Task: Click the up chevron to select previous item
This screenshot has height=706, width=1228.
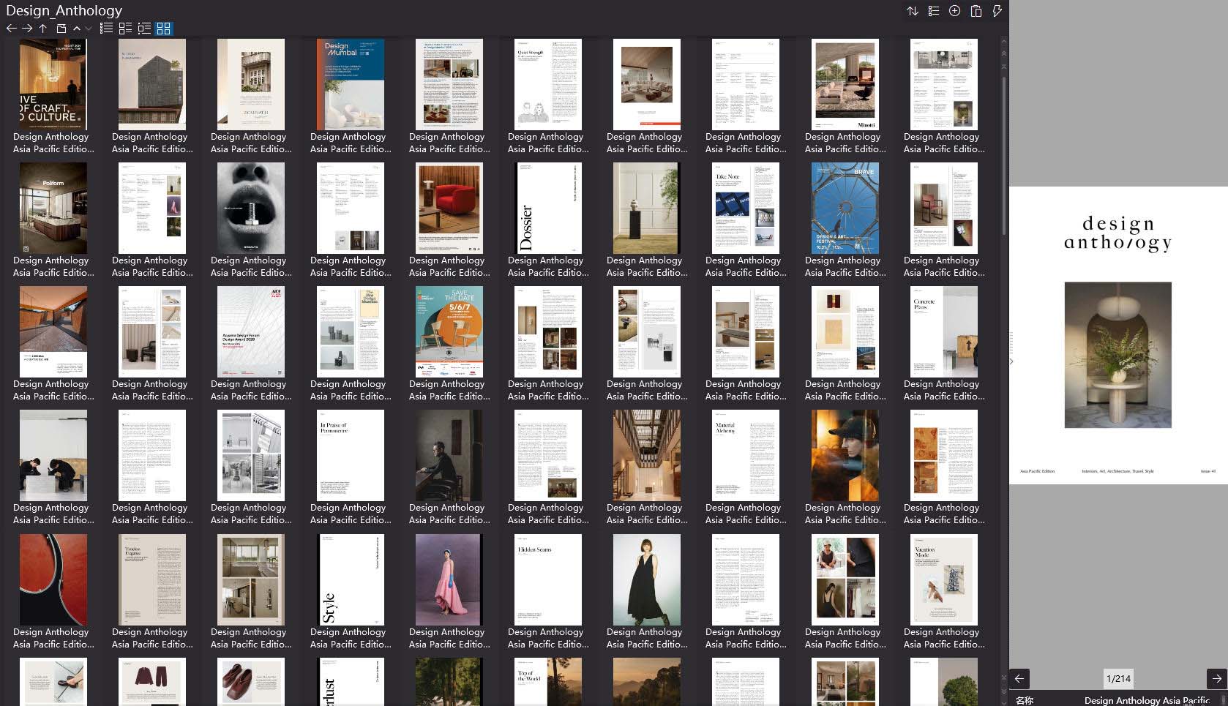Action: pyautogui.click(x=76, y=28)
